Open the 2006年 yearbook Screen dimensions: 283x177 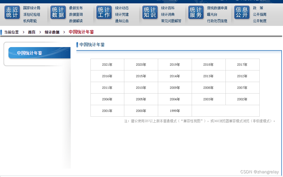(x=107, y=99)
